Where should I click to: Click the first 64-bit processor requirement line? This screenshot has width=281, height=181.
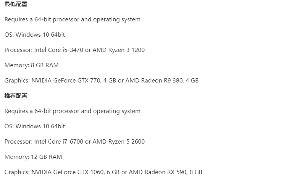[73, 19]
